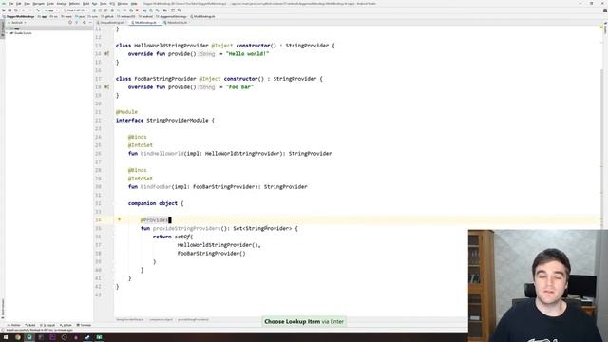Image resolution: width=608 pixels, height=342 pixels.
Task: Open the Windows Start menu
Action: pos(6,337)
